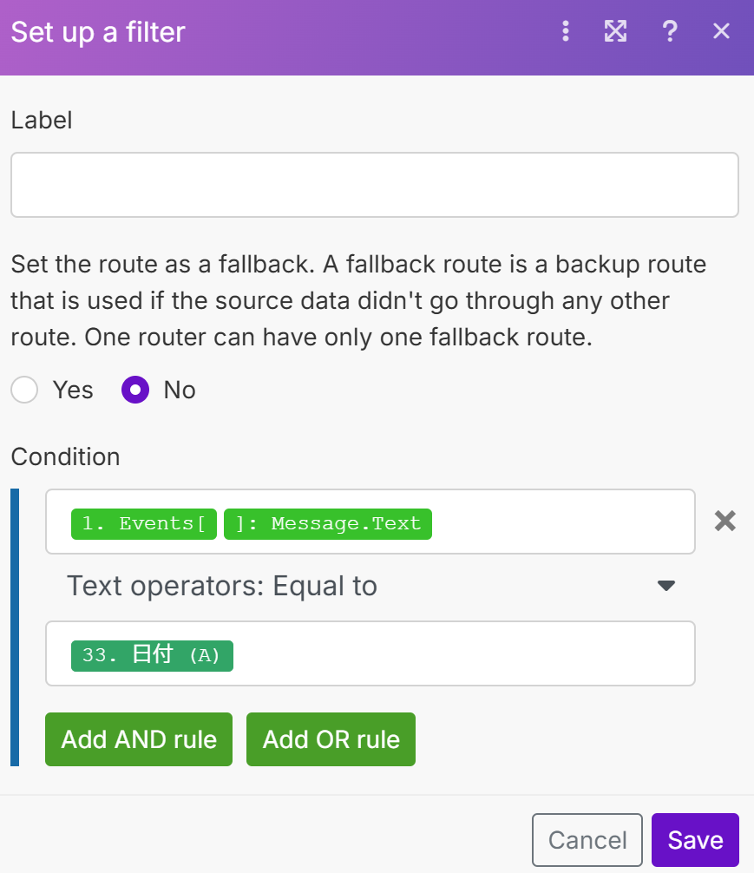754x873 pixels.
Task: Click the '33. 日付 (A)' variable pill
Action: 152,655
